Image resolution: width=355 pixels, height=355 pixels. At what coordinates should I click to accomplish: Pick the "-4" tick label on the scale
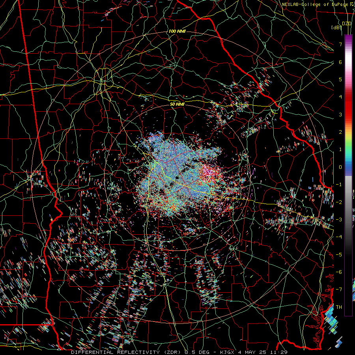pos(339,237)
